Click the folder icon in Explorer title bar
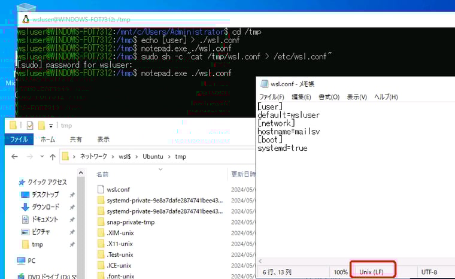The image size is (455, 279). (13, 125)
